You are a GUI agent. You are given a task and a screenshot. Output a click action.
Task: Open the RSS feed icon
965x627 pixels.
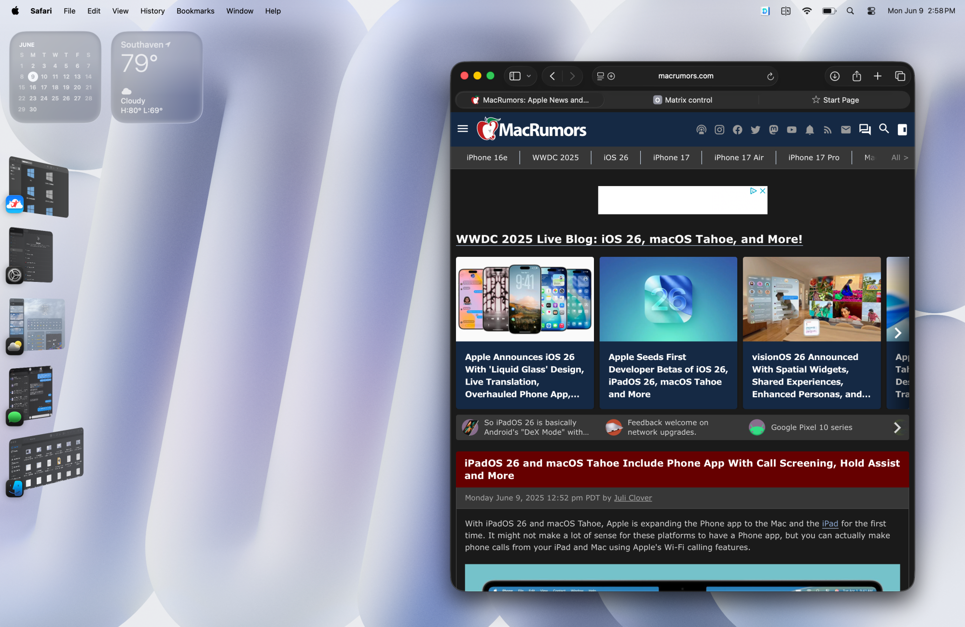coord(827,130)
